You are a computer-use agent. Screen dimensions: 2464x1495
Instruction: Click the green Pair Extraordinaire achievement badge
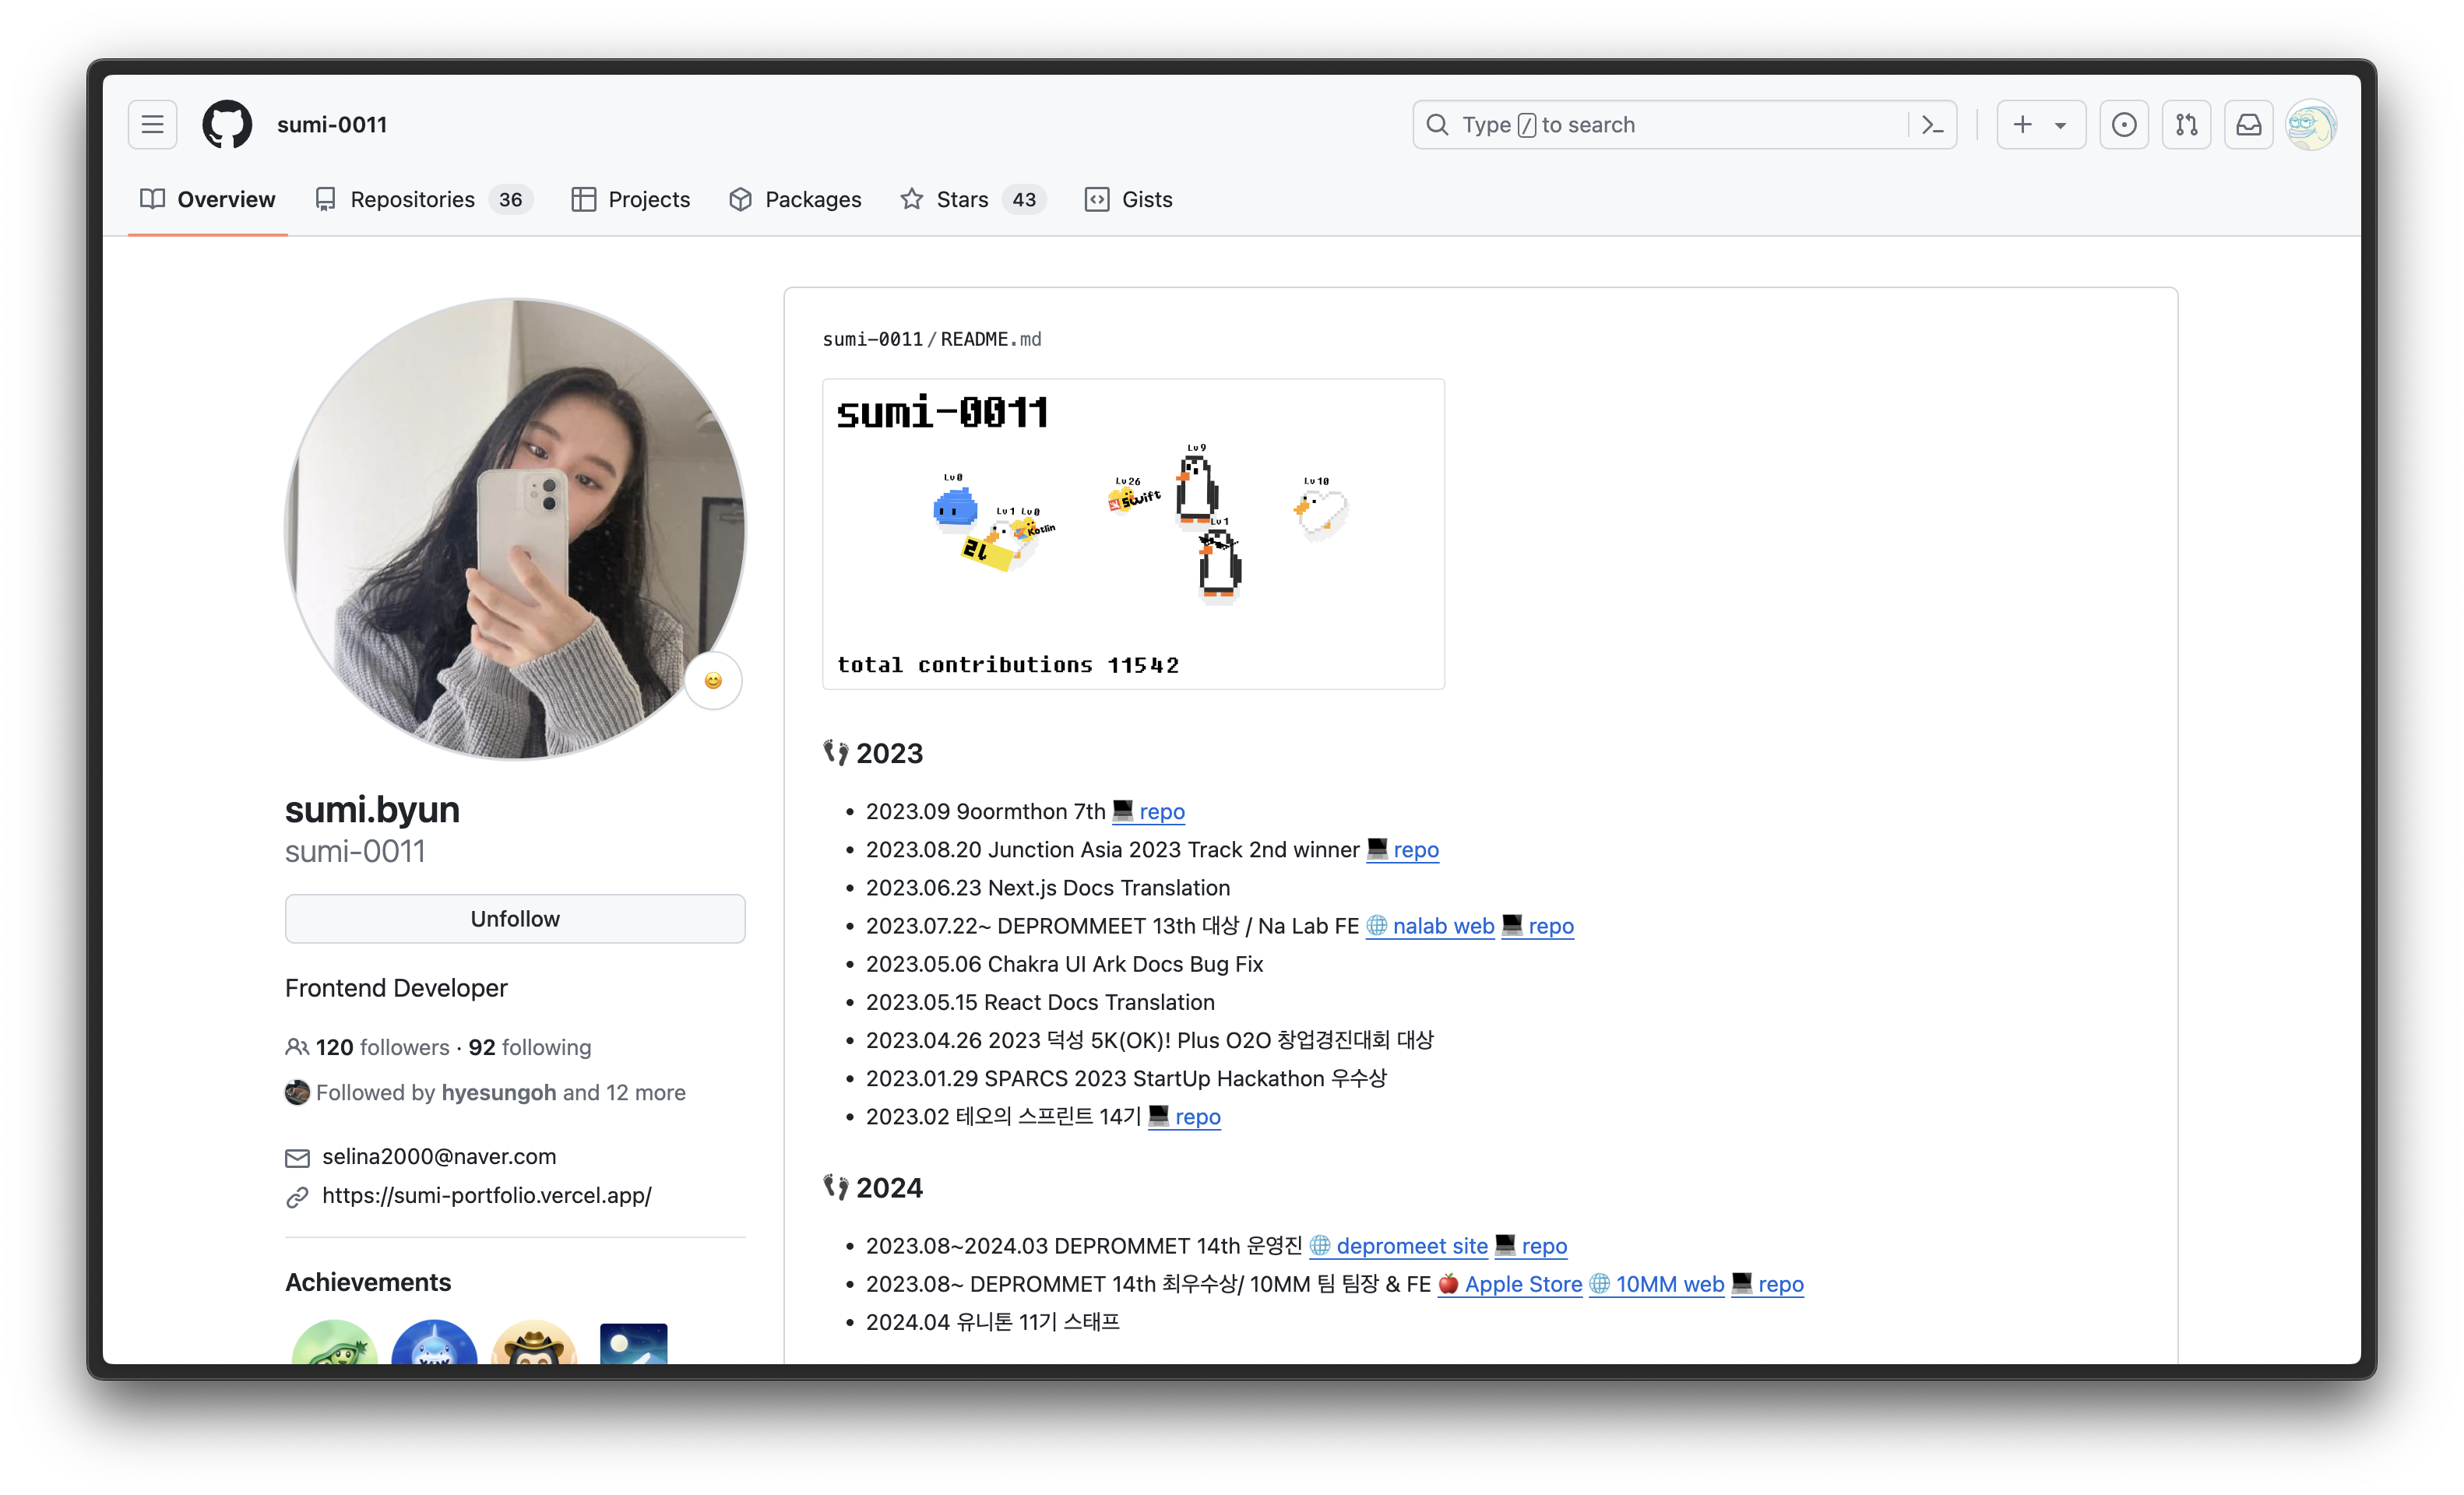click(334, 1344)
